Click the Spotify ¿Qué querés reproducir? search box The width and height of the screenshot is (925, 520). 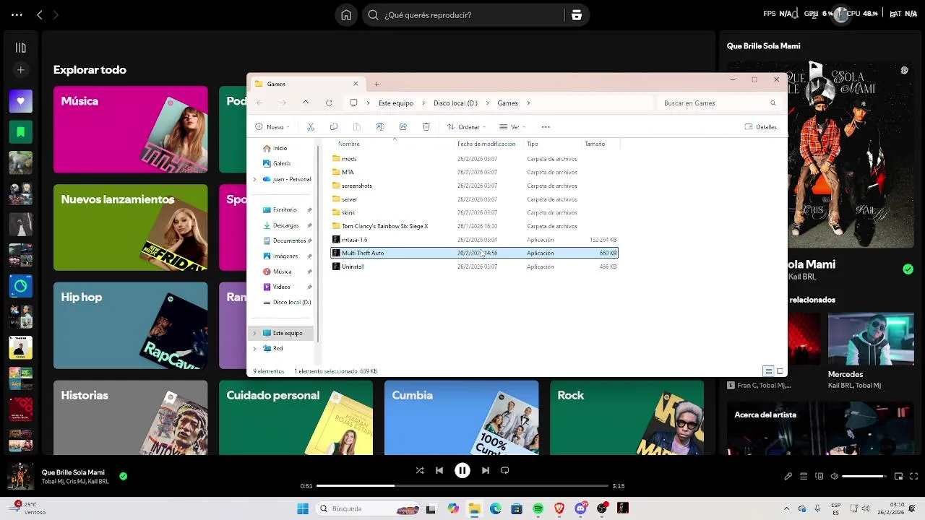point(463,15)
